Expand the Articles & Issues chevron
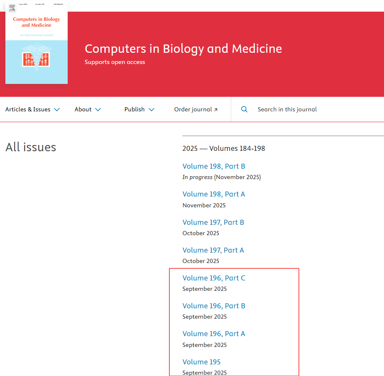The width and height of the screenshot is (384, 376). point(57,110)
